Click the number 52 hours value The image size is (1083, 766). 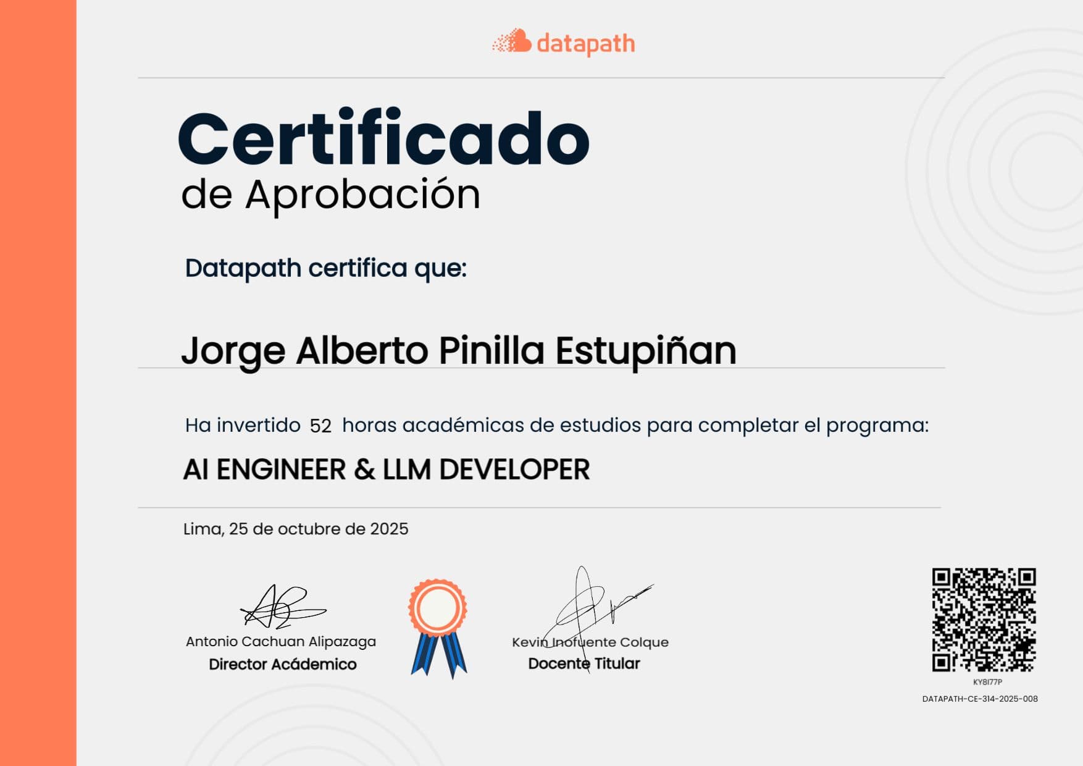point(320,426)
